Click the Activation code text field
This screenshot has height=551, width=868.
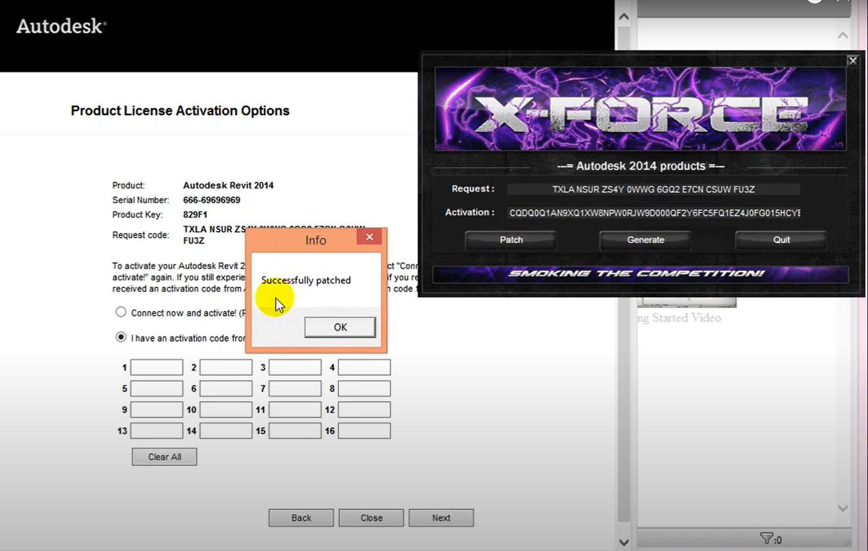coord(654,213)
